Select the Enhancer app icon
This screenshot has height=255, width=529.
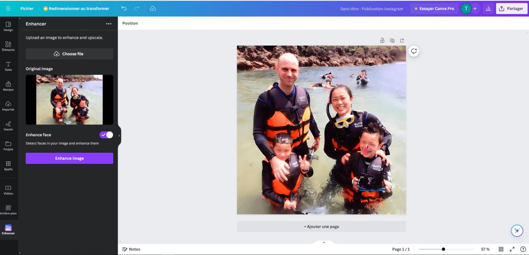(8, 229)
